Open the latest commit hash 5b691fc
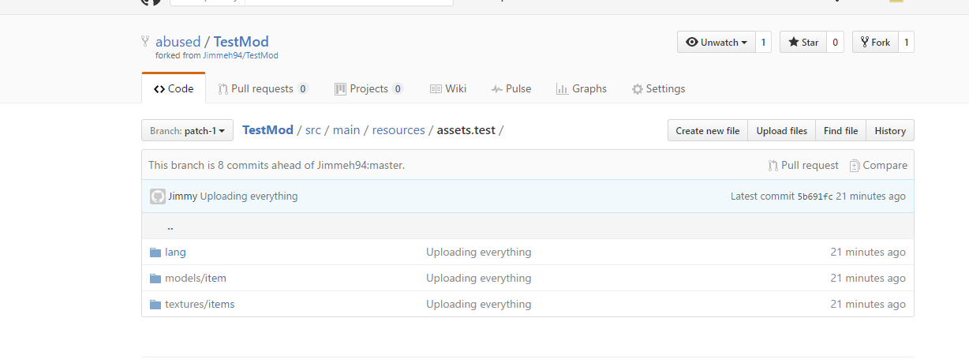969x363 pixels. [x=815, y=196]
